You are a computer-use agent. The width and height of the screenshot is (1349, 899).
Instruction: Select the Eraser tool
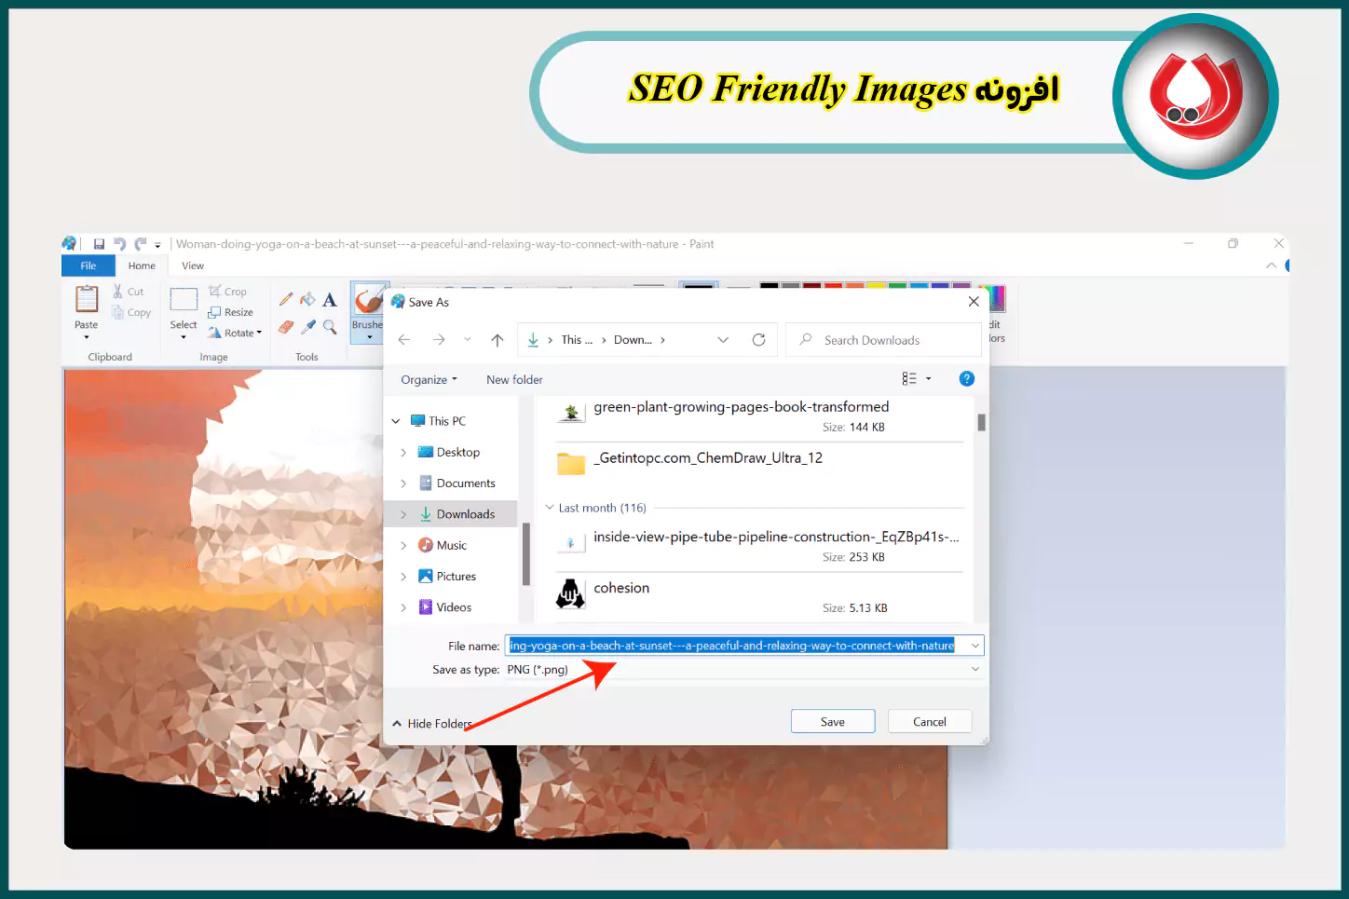point(285,327)
